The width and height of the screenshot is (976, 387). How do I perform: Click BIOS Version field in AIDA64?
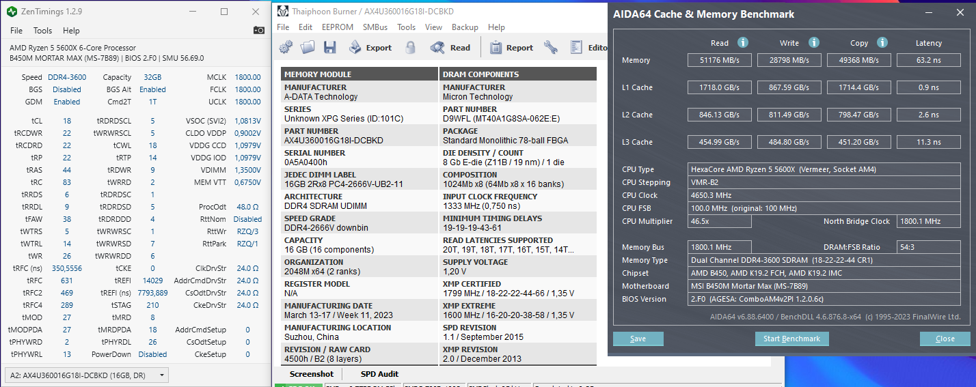(x=824, y=299)
